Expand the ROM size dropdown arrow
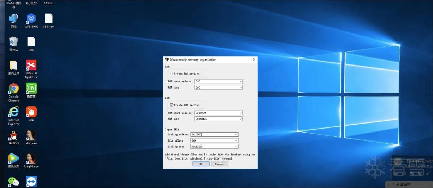Viewport: 433px width, 188px height. (x=240, y=119)
